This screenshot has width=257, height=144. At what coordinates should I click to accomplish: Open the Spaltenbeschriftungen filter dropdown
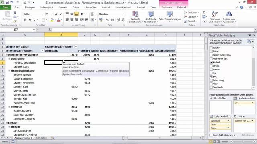[76, 47]
